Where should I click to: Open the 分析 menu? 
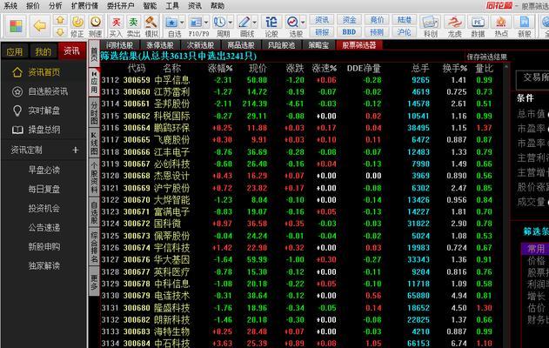click(x=56, y=5)
